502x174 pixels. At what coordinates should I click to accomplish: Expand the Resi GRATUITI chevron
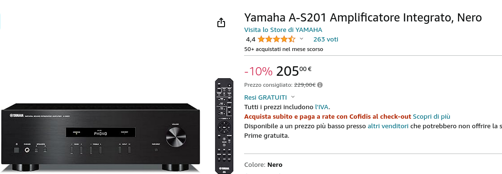click(293, 97)
